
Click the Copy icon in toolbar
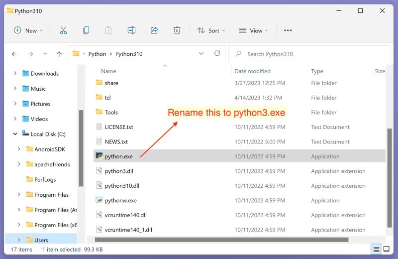86,30
